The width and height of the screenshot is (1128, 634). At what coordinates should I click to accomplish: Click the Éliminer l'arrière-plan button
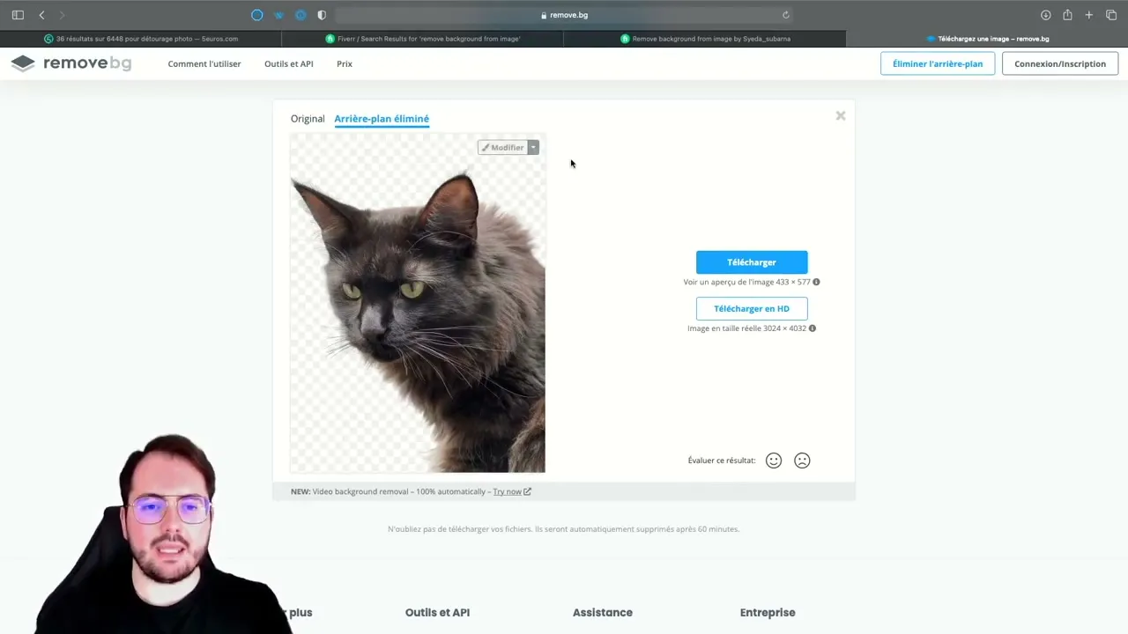(937, 63)
